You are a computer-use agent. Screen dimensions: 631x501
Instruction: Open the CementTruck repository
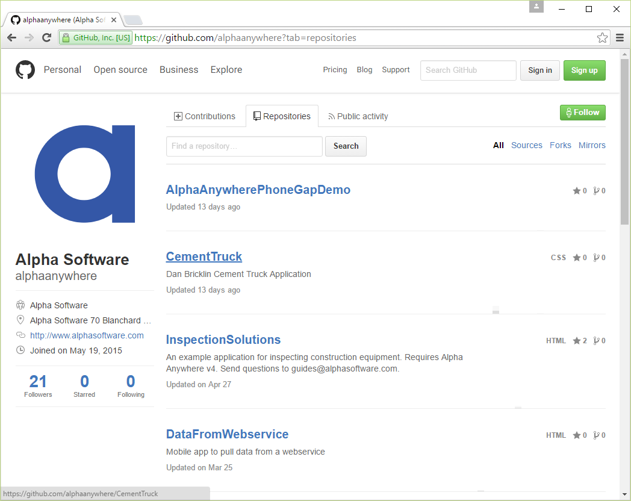point(204,257)
